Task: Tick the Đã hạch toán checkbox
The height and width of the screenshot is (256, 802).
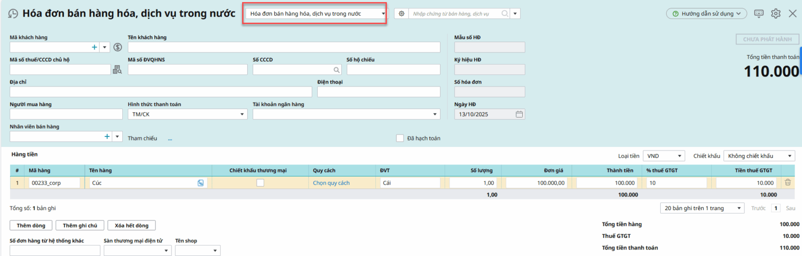Action: pos(400,138)
